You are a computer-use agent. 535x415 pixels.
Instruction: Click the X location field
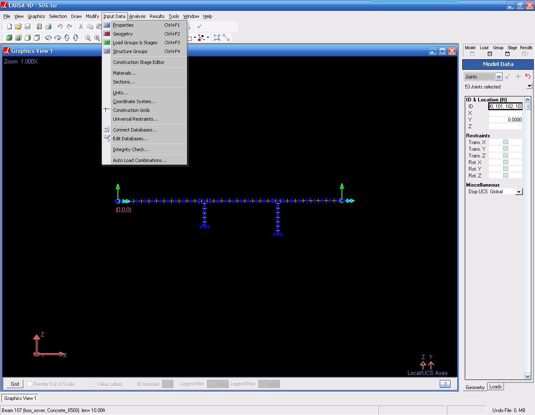pos(506,113)
